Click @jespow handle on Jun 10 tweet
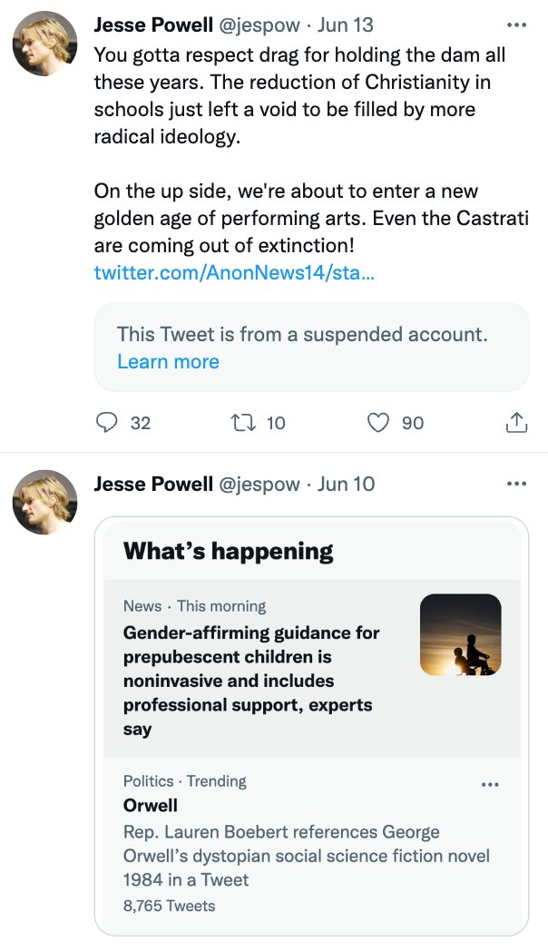 (x=259, y=484)
